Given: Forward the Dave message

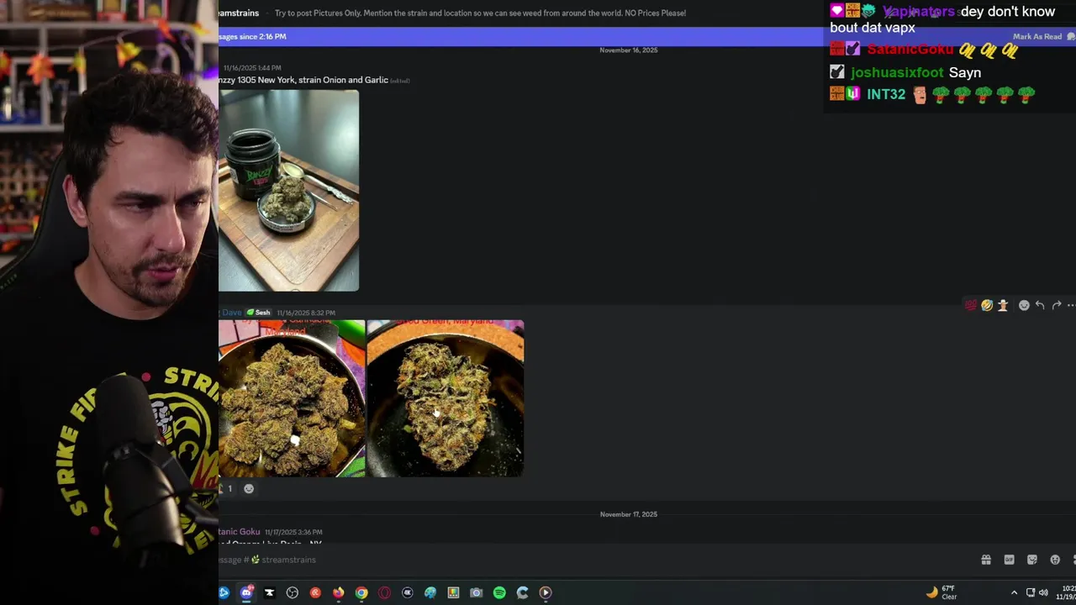Looking at the screenshot, I should point(1057,306).
